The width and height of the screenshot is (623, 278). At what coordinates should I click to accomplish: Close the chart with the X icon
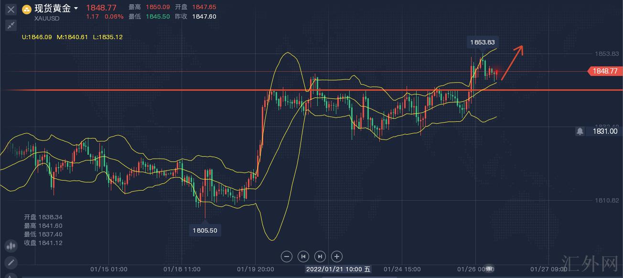tap(11, 9)
